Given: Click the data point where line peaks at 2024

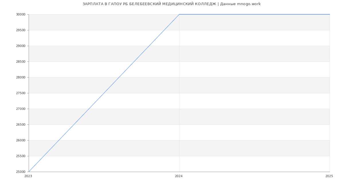Looking at the screenshot, I should click(x=179, y=14).
